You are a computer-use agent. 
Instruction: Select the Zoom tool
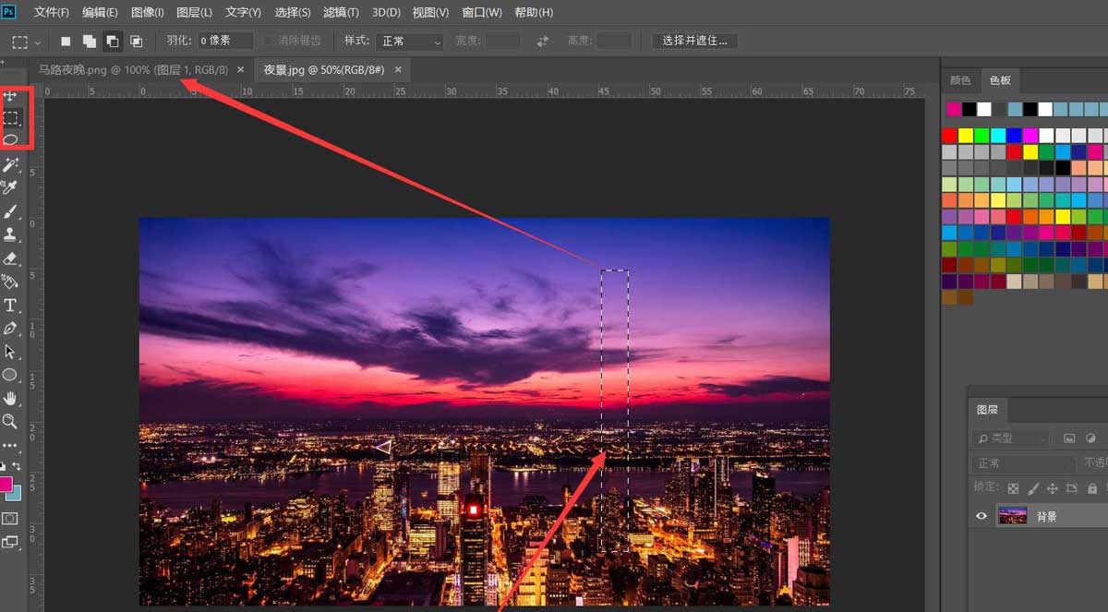tap(10, 421)
